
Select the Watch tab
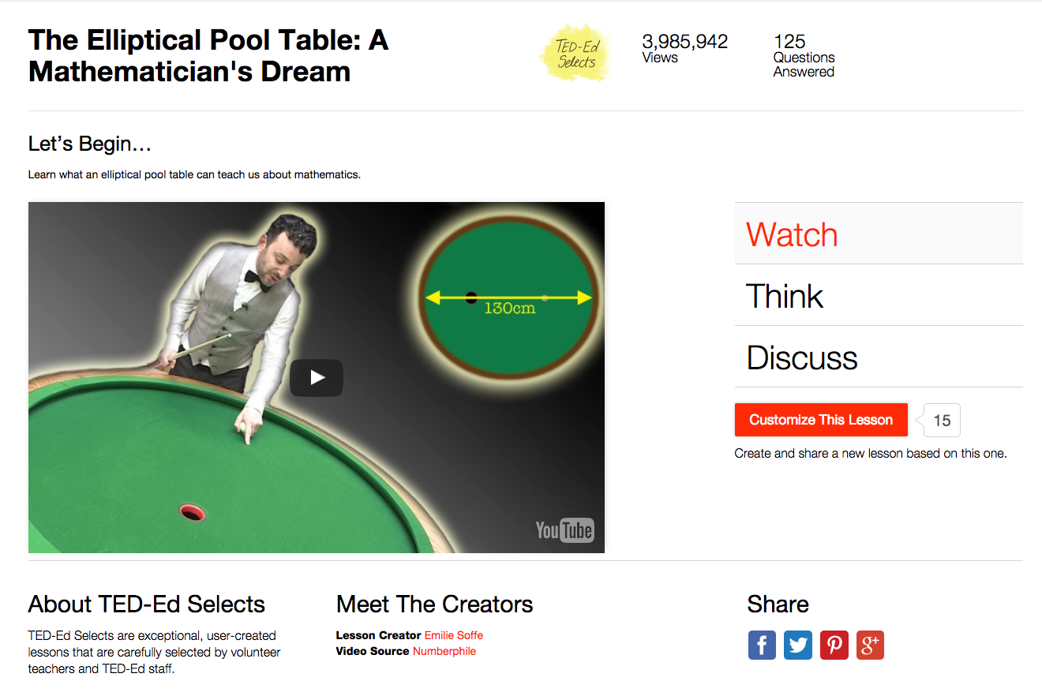(x=792, y=234)
